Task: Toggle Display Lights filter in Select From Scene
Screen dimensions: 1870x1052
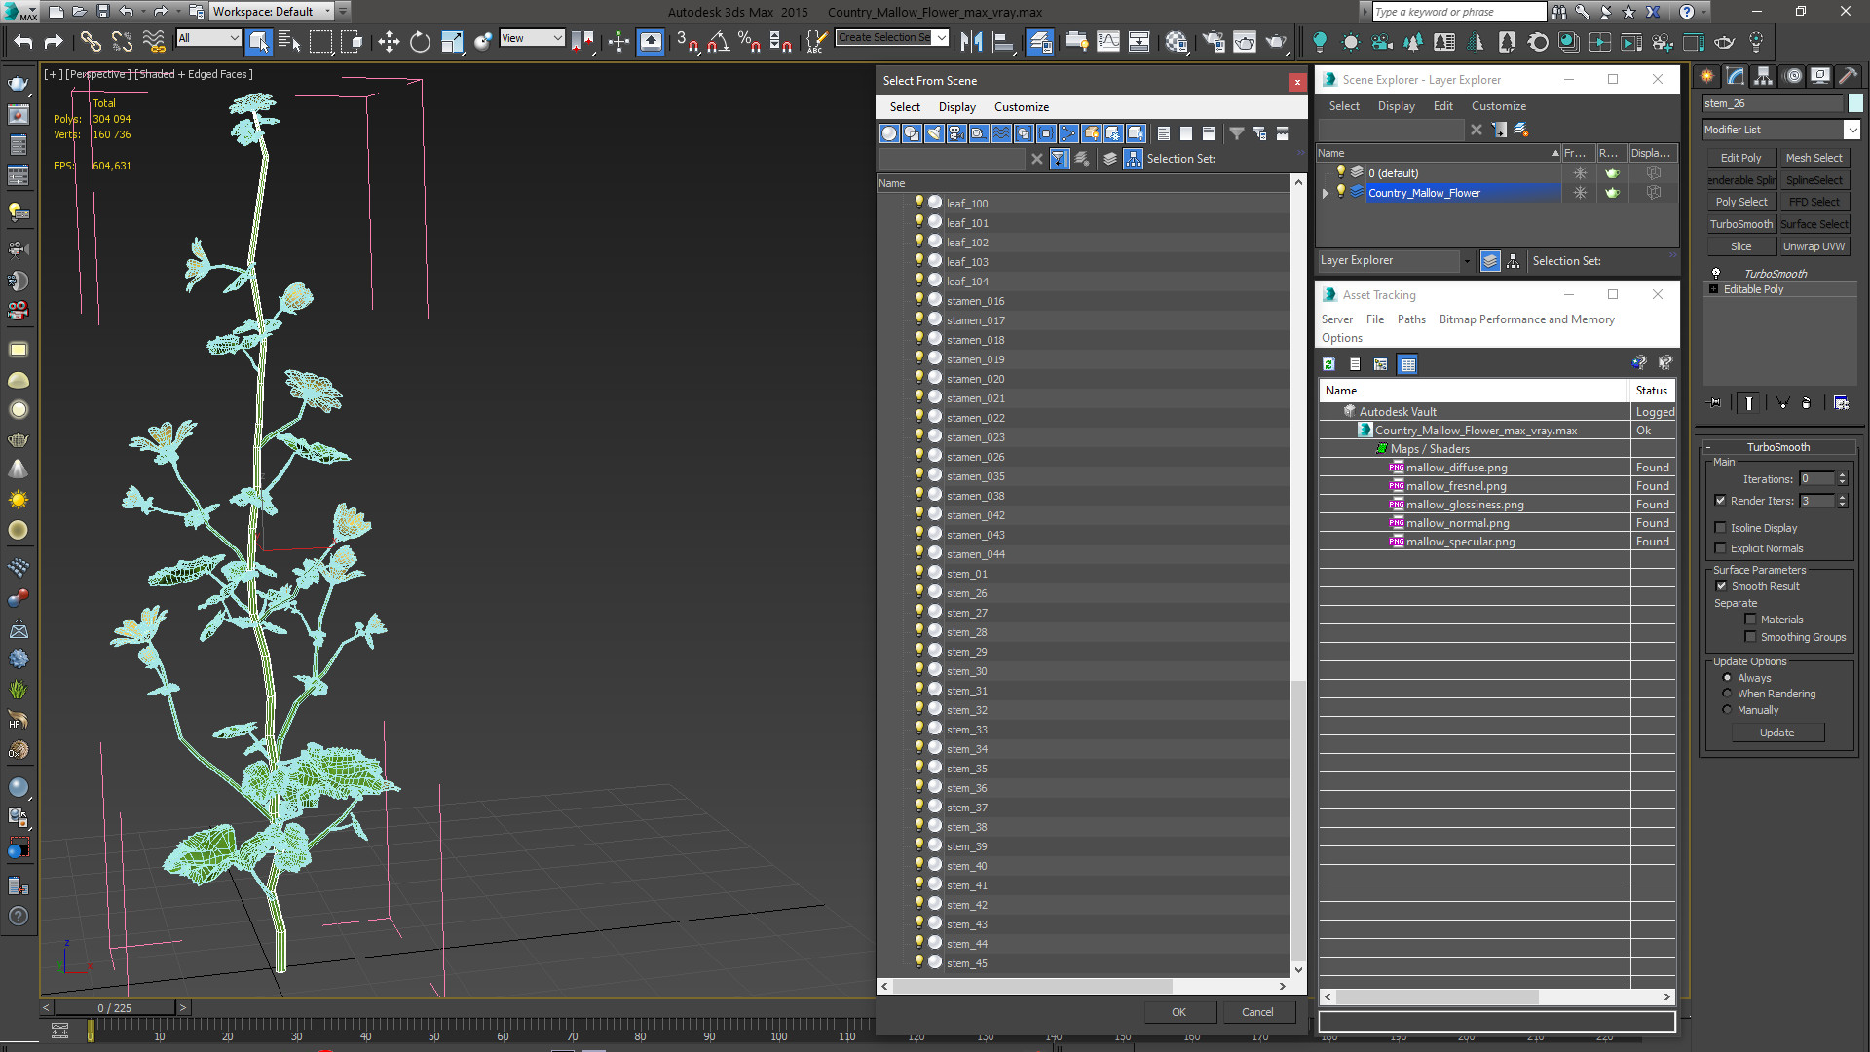Action: [x=934, y=133]
